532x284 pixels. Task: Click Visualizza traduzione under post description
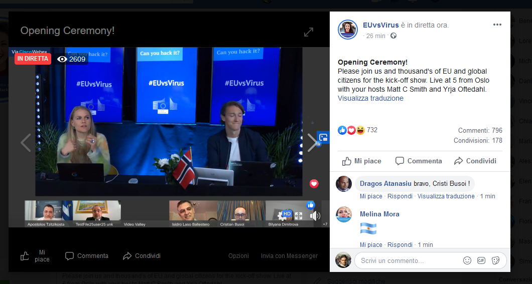370,99
